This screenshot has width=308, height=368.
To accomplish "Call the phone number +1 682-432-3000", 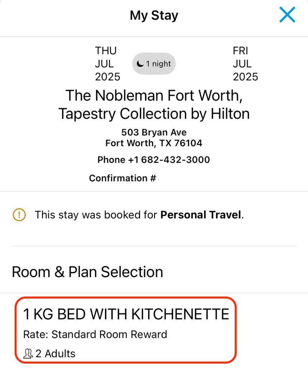I will coord(154,160).
